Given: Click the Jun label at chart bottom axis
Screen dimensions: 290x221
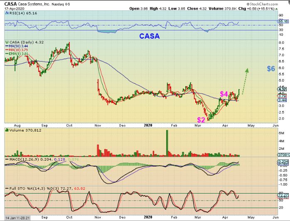Looking at the screenshot, I should click(x=275, y=217).
